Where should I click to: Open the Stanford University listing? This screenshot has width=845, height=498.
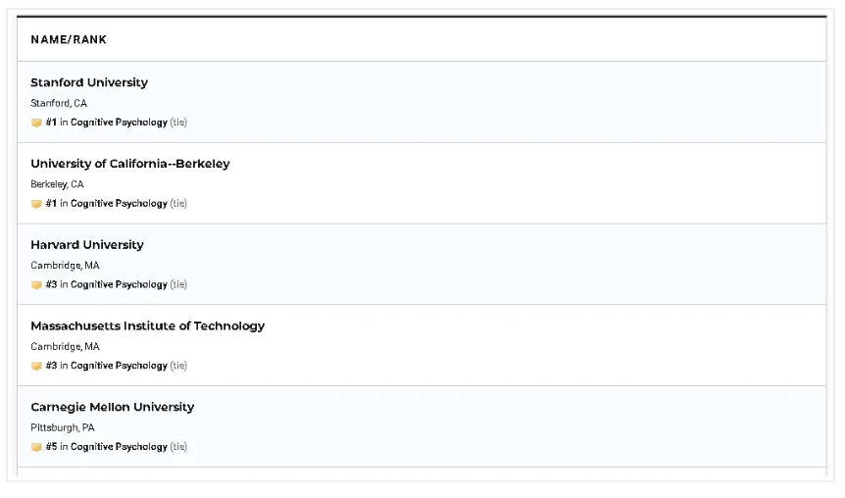tap(89, 83)
